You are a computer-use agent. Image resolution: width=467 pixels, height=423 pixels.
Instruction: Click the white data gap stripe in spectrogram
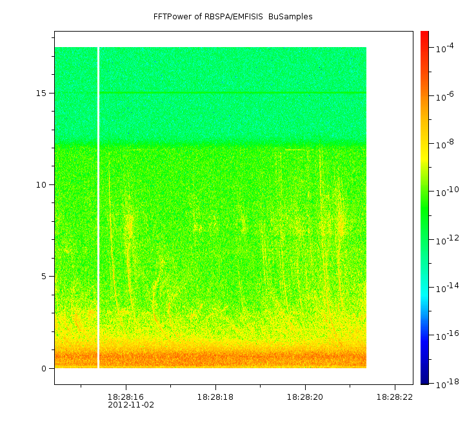point(98,208)
